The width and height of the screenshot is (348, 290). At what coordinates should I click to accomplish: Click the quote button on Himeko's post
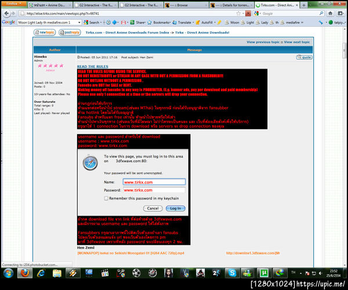click(304, 57)
